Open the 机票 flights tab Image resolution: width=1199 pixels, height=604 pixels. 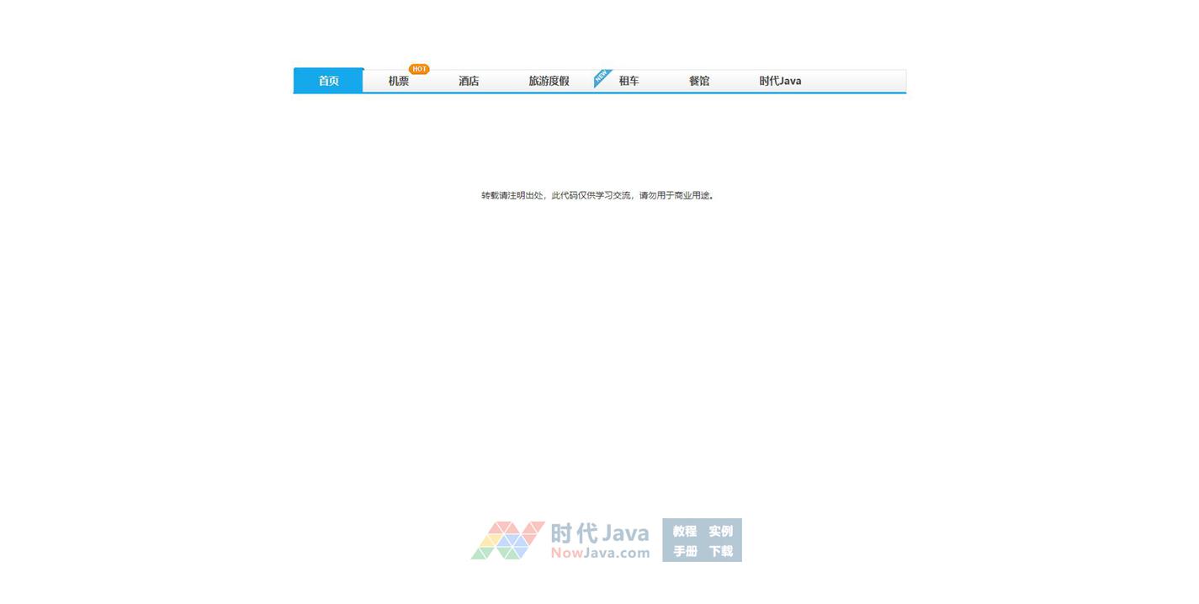(x=399, y=81)
